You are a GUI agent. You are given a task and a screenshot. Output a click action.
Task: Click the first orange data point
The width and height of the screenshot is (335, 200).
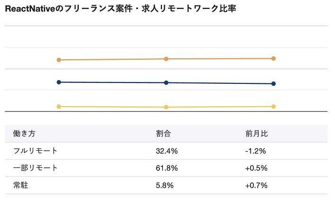tap(59, 60)
